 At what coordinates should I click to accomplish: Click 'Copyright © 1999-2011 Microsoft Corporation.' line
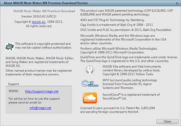[x=112, y=52]
